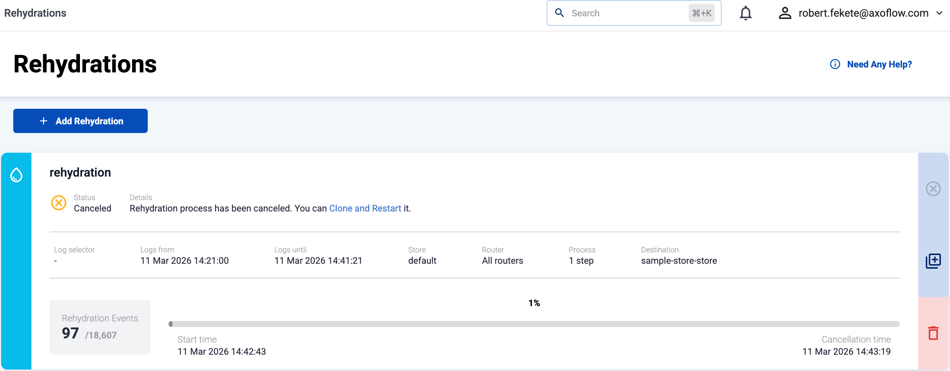Click the water drop rehydration icon
The width and height of the screenshot is (950, 371).
pyautogui.click(x=16, y=175)
